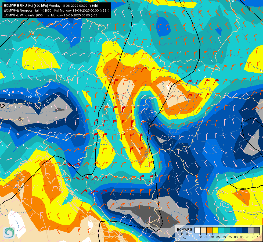
Task: Click the 1520 contour label on the orange region
Action: coord(20,188)
